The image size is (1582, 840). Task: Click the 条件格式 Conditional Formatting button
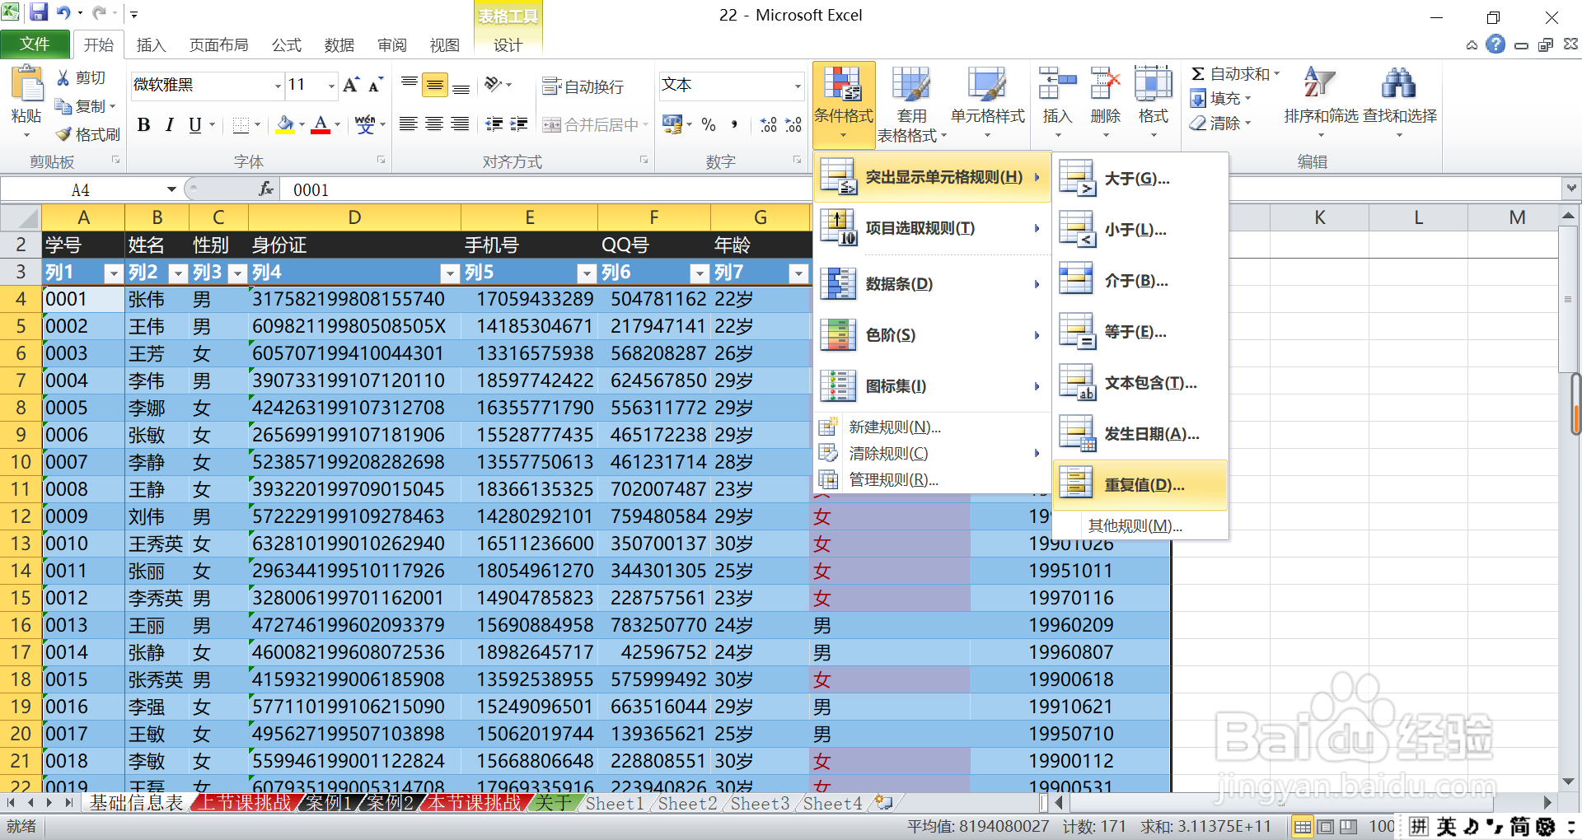[844, 104]
